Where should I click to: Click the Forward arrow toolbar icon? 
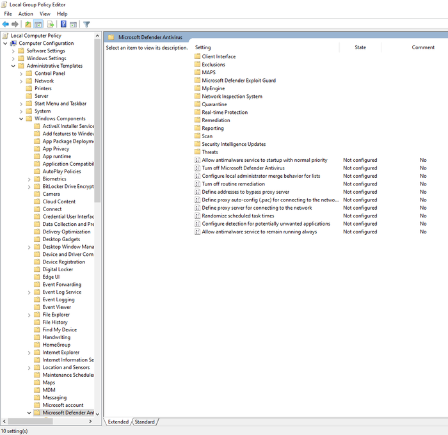pos(15,24)
